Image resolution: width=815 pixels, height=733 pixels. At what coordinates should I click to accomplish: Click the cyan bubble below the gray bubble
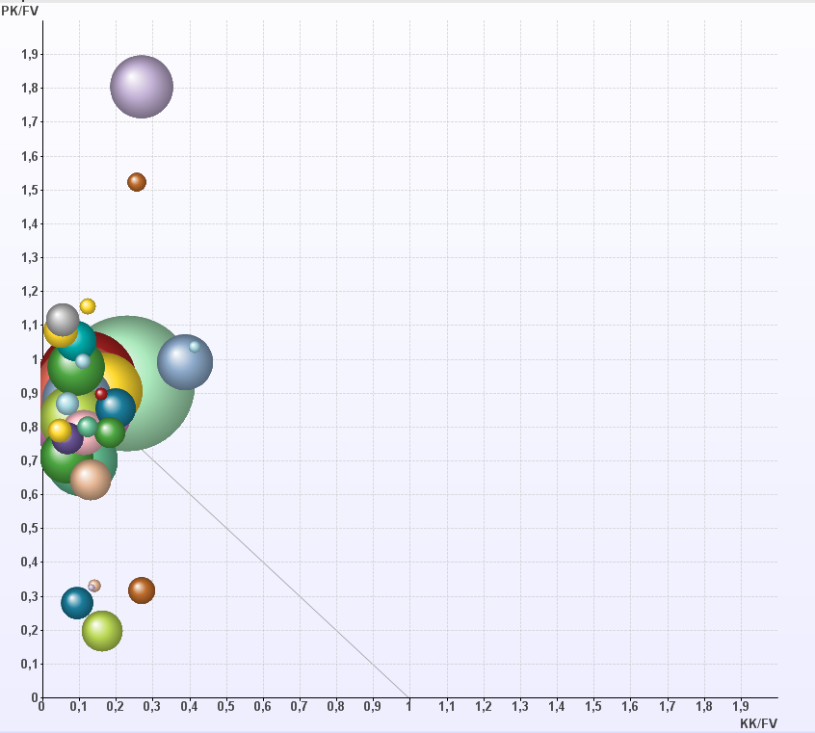[x=77, y=341]
